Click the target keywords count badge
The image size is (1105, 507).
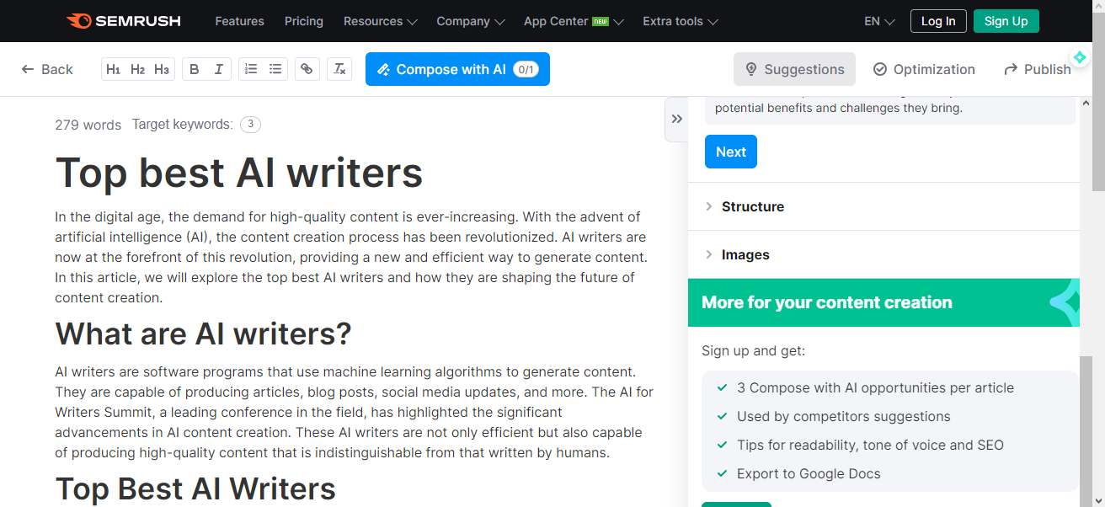pyautogui.click(x=250, y=125)
